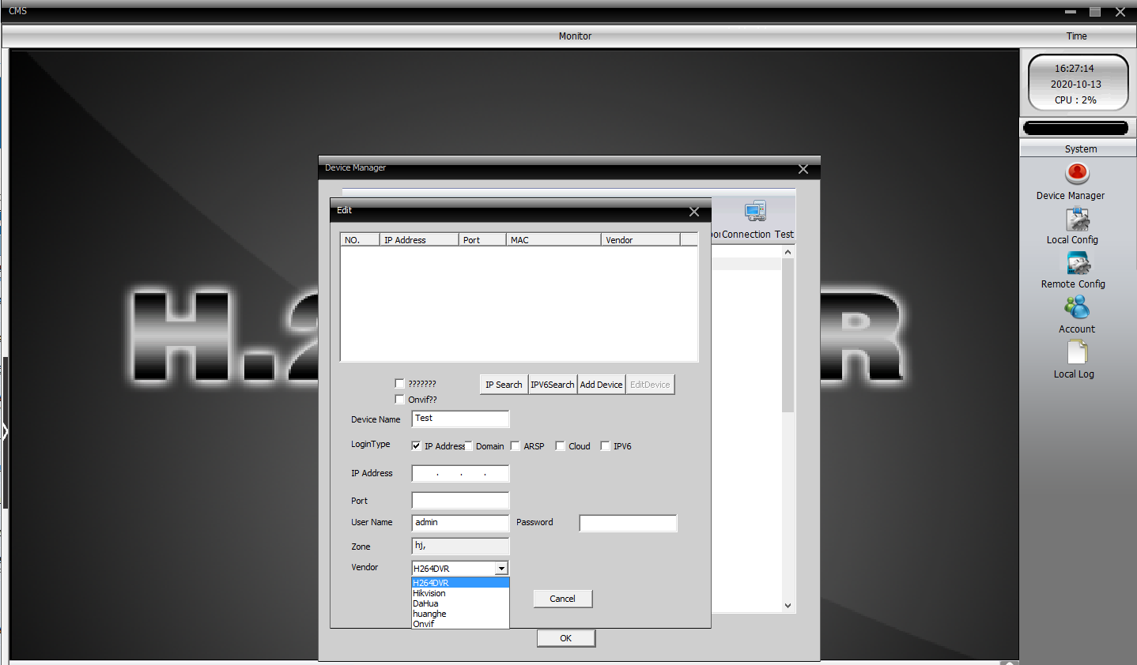The height and width of the screenshot is (665, 1137).
Task: Click the Connection Test icon
Action: 755,212
